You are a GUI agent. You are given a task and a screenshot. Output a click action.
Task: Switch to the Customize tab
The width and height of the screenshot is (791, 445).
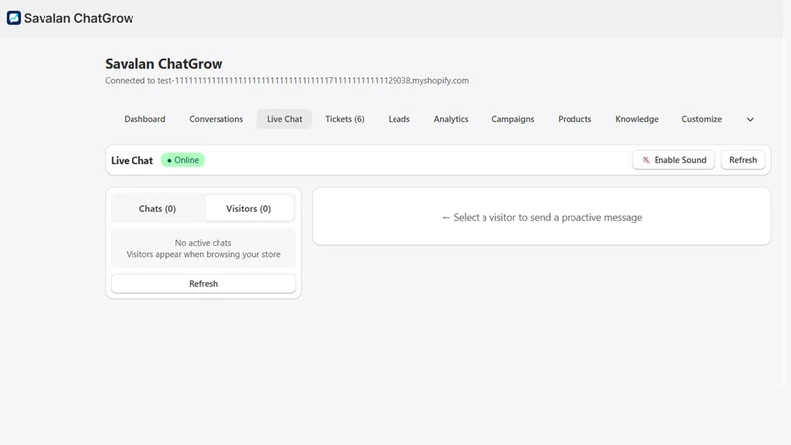click(702, 119)
